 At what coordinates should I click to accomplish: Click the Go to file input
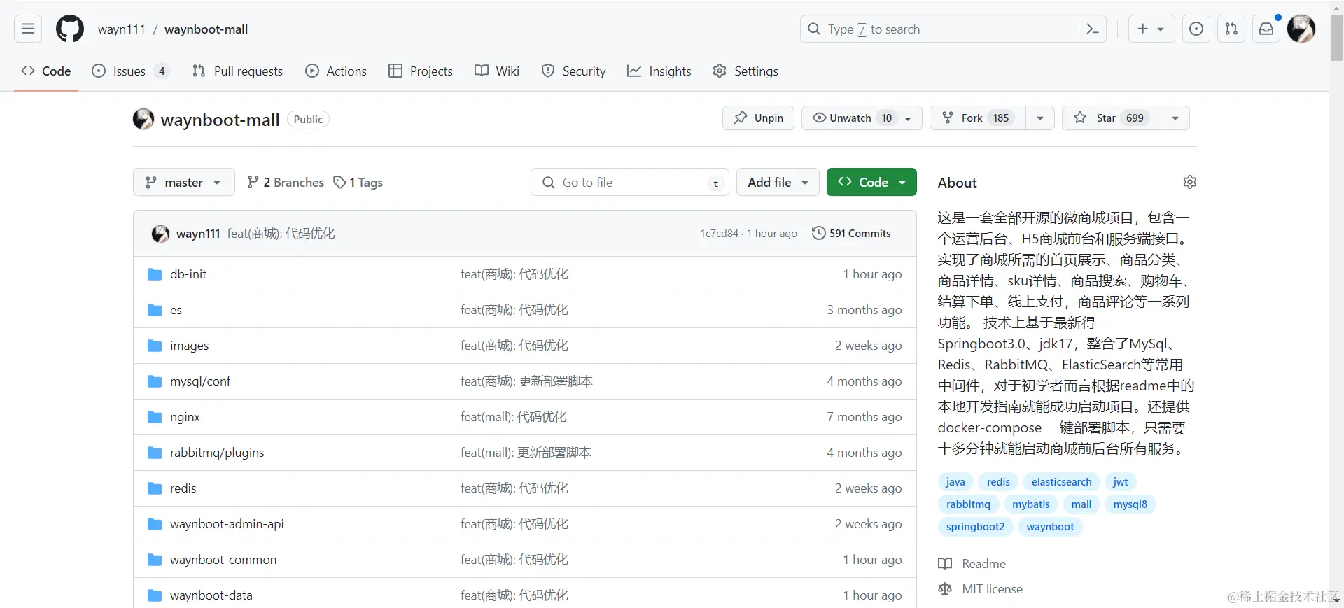tap(630, 182)
